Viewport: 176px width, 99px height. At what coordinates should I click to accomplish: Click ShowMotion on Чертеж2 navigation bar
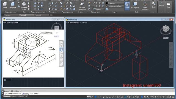[61, 63]
